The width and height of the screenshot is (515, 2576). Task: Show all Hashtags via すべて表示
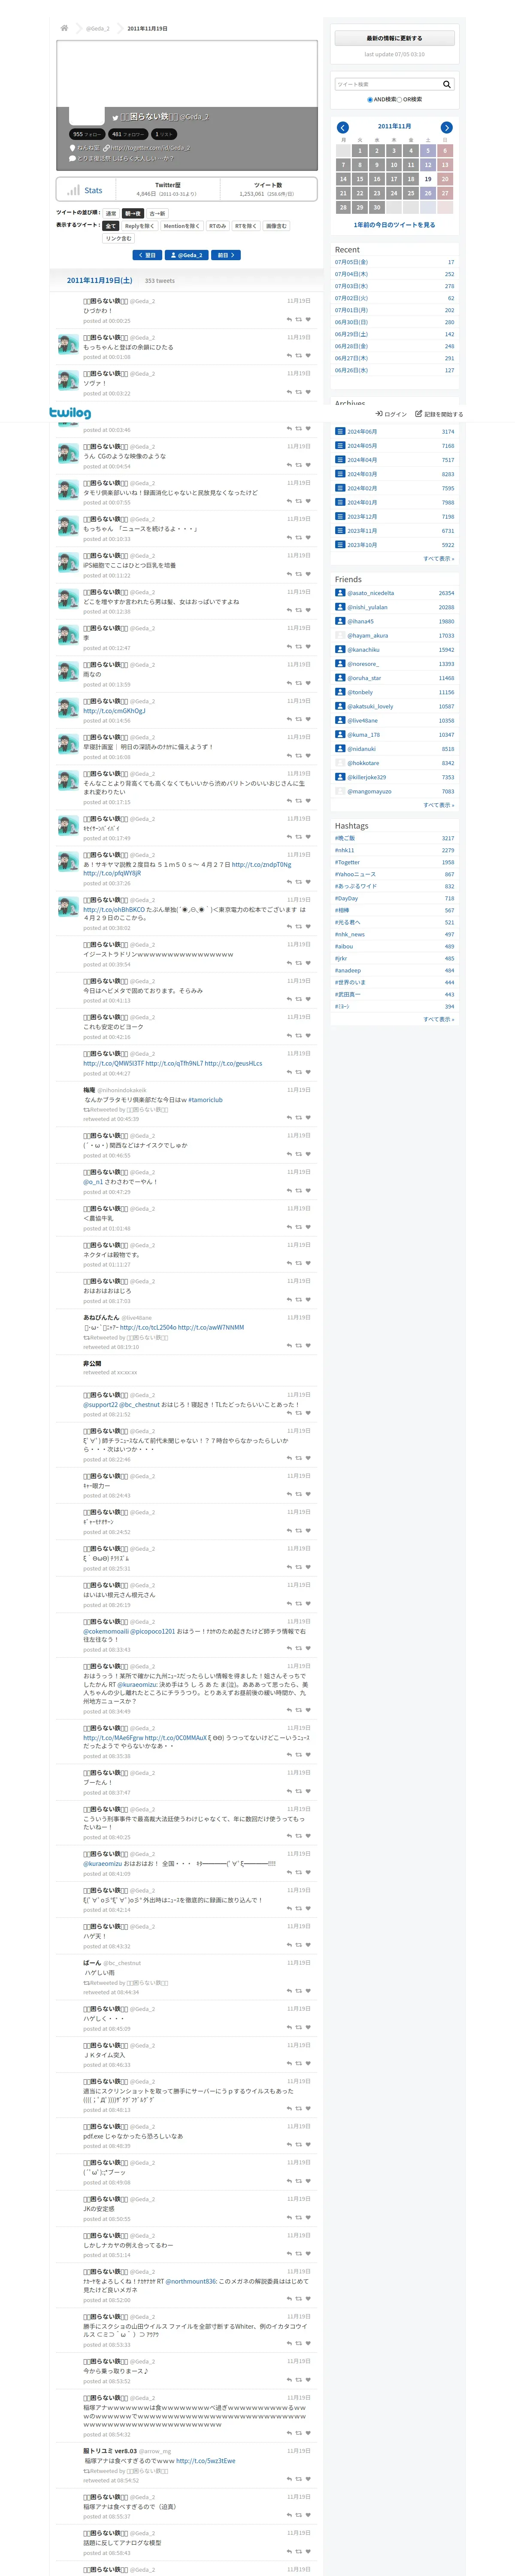point(438,1019)
